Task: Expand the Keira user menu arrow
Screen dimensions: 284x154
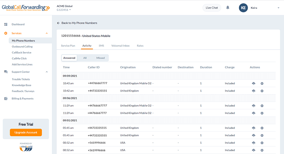Action: pyautogui.click(x=278, y=8)
